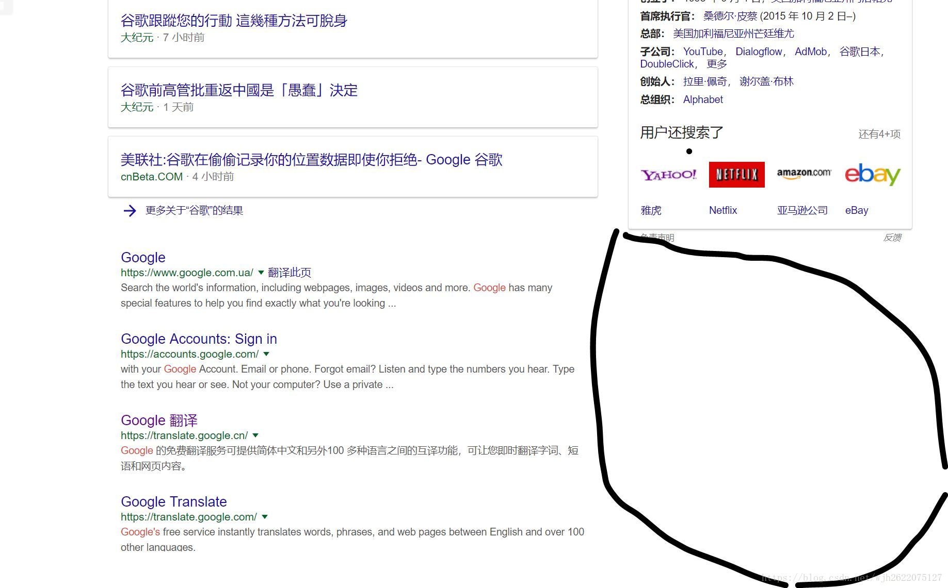Viewport: 948px width, 588px height.
Task: Open CEO link 桑德尔·皮蔡
Action: 730,16
